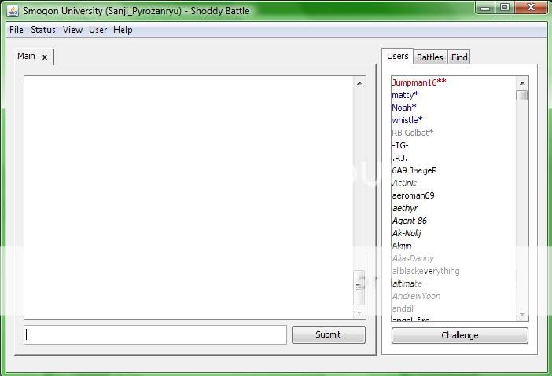Click the Java app icon in title bar

(13, 11)
